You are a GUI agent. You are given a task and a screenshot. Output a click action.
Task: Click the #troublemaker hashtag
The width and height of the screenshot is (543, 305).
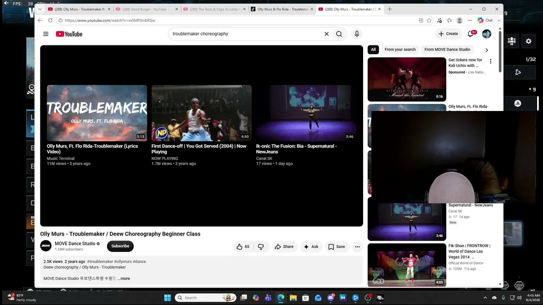(x=100, y=262)
